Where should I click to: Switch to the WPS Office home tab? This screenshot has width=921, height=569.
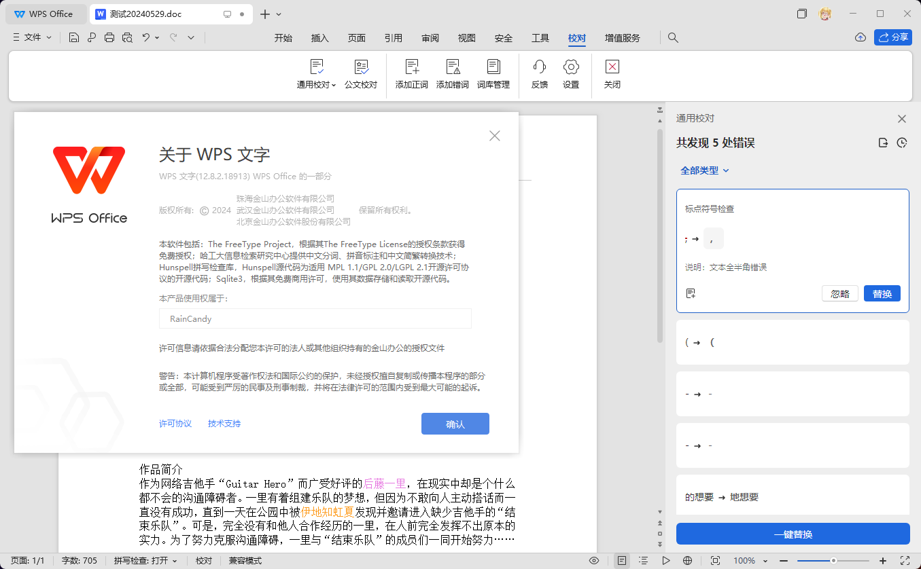[46, 14]
